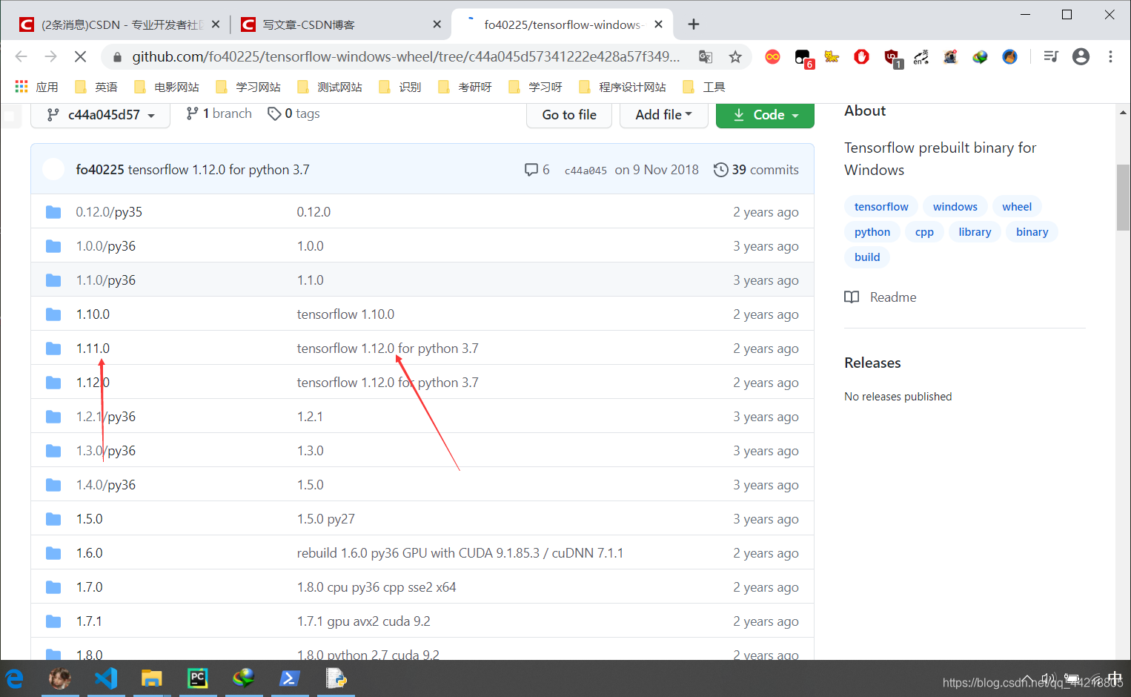
Task: Click the folder icon for 1.7.0
Action: coord(53,587)
